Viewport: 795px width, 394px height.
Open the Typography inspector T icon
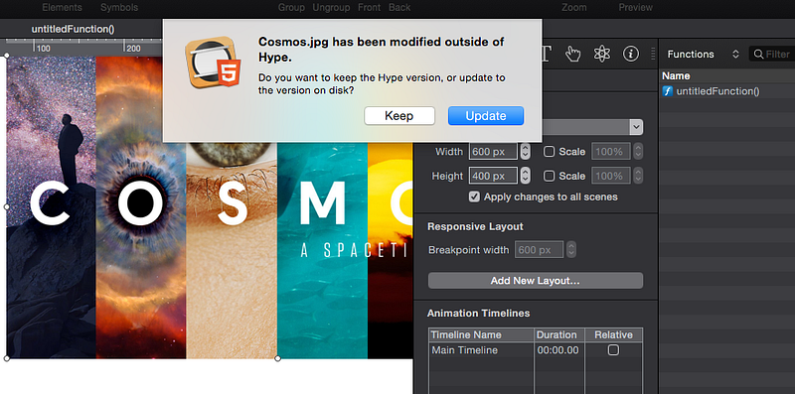pyautogui.click(x=546, y=54)
